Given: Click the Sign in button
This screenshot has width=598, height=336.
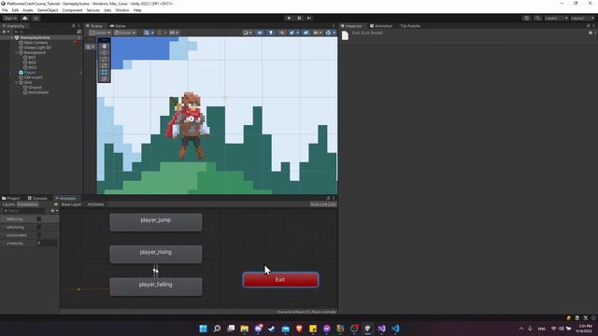Looking at the screenshot, I should (x=10, y=19).
